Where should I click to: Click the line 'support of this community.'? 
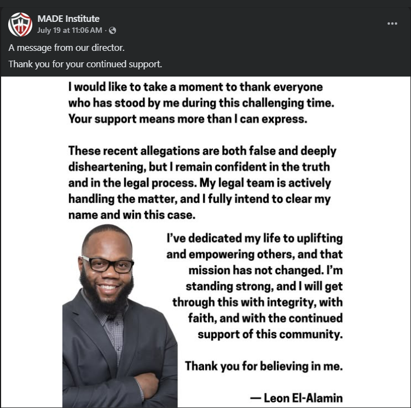click(270, 334)
